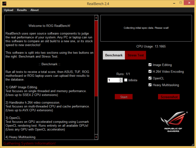Click '(Uses up to SSE4.2 CPU extensions)' text

[32, 95]
